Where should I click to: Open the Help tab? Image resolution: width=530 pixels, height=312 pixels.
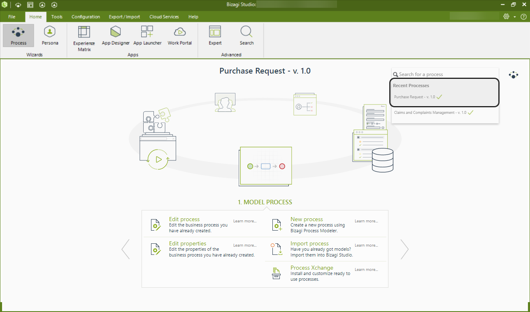tap(193, 17)
